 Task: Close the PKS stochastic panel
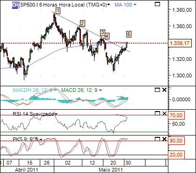(x=164, y=139)
